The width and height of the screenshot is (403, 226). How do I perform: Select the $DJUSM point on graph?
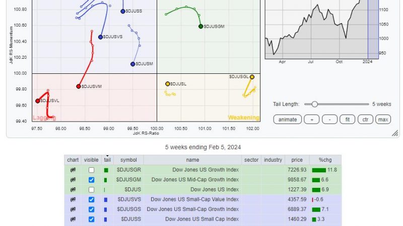[132, 64]
